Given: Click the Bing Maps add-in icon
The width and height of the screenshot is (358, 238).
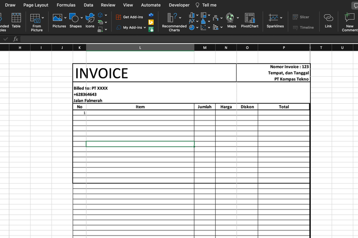Looking at the screenshot, I should tap(151, 22).
